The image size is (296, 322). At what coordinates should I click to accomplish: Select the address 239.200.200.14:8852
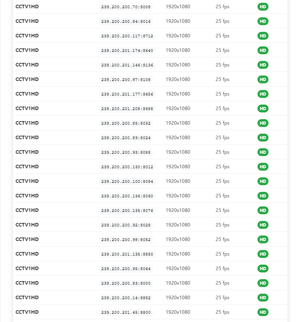[x=126, y=298]
